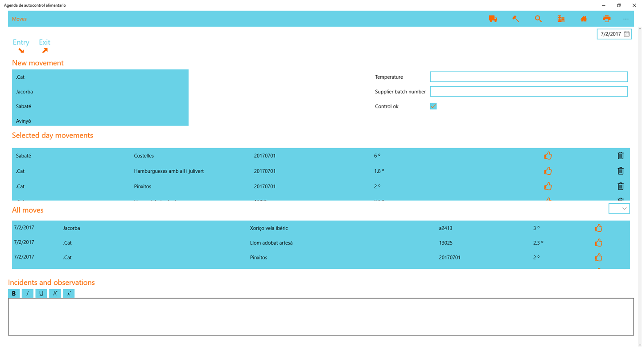This screenshot has height=347, width=642.
Task: Delete the Hamburgueses amb all i julivert movement
Action: coord(621,171)
